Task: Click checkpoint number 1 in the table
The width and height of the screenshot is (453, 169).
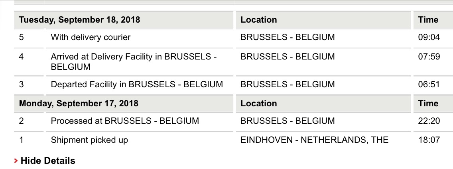Action: point(21,140)
